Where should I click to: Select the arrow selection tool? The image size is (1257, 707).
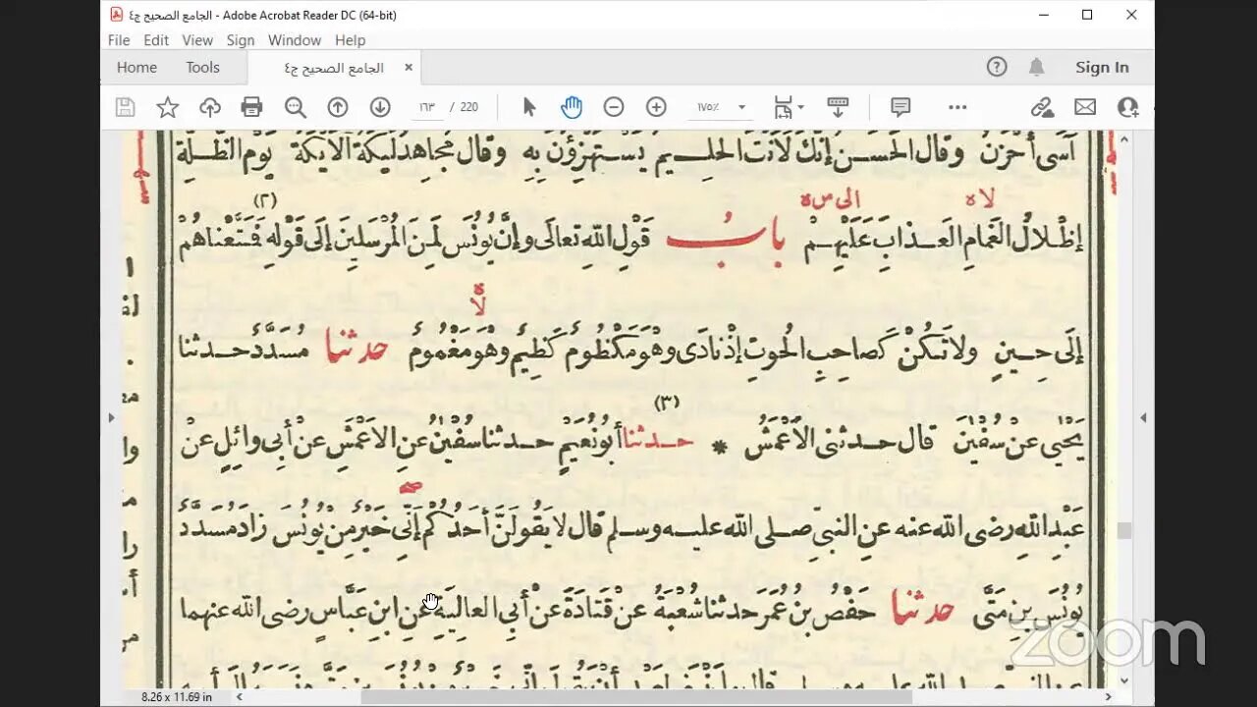pyautogui.click(x=529, y=107)
